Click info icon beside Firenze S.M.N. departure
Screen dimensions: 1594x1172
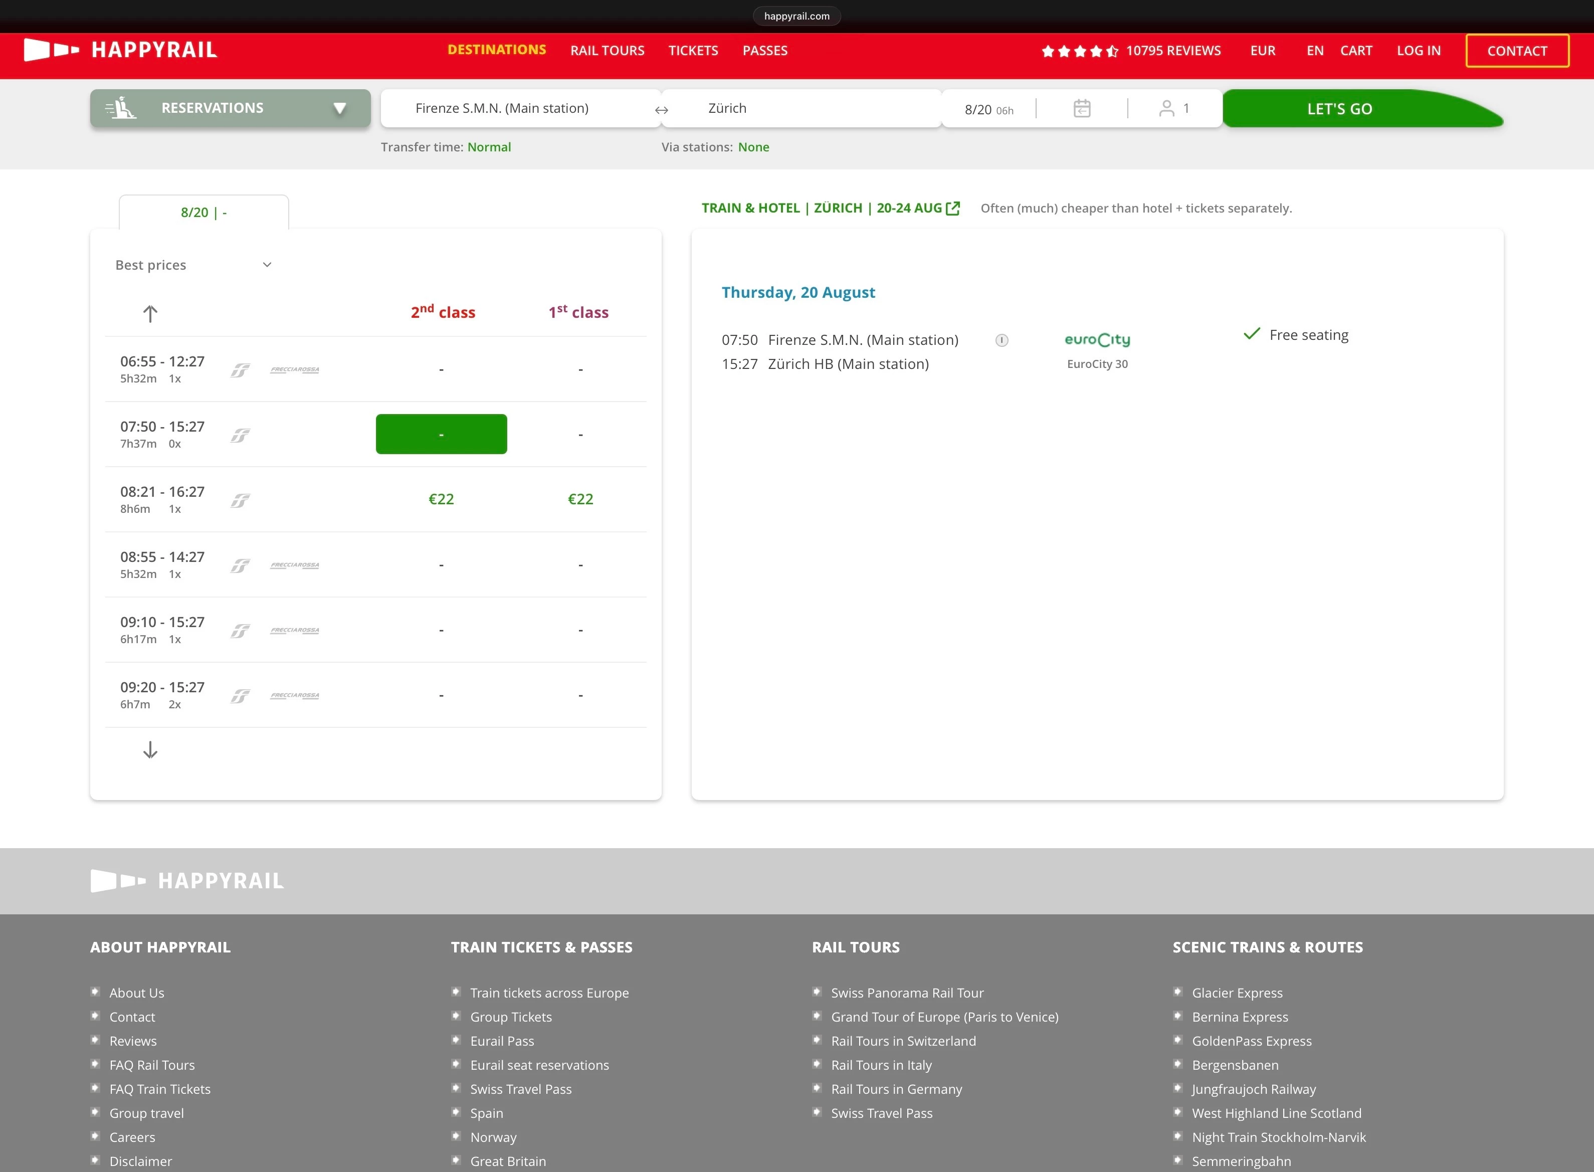click(x=1002, y=340)
